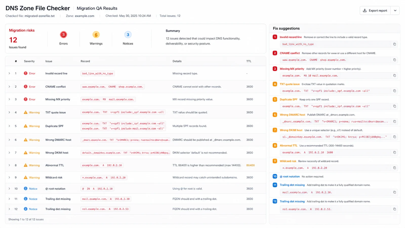
Task: Click 'Showing 1 to 12 of 12 issues' text
Action: pos(26,219)
